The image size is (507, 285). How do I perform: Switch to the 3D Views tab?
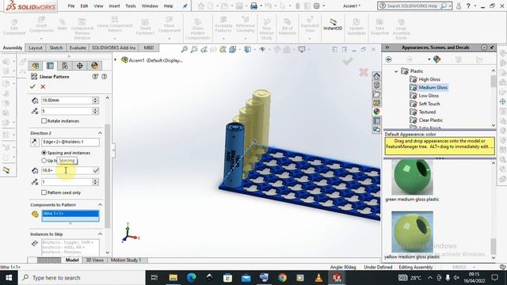pyautogui.click(x=94, y=260)
